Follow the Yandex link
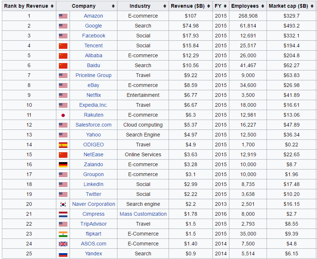The width and height of the screenshot is (317, 259). 94,253
